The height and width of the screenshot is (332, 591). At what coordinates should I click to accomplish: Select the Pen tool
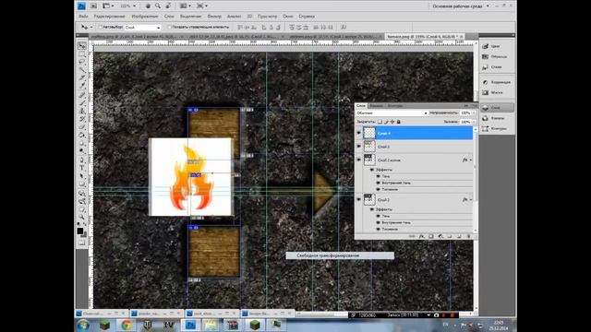coord(82,160)
